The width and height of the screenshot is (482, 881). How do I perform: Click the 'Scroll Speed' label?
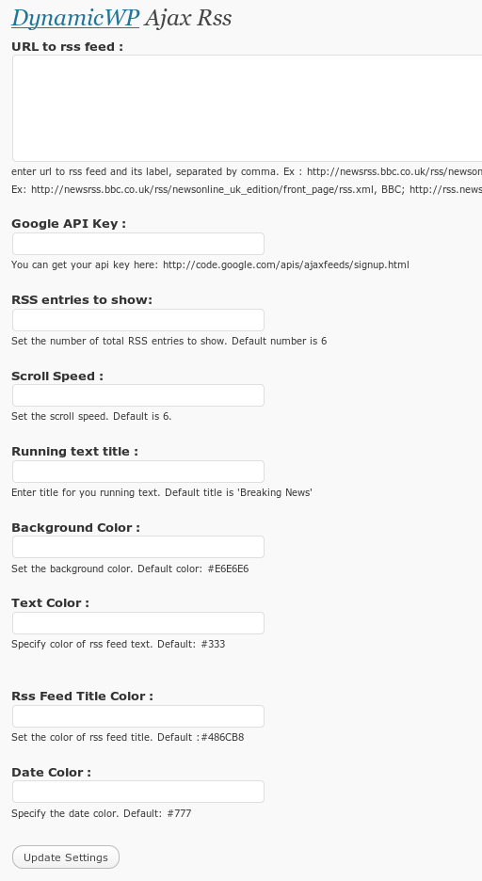(x=57, y=376)
